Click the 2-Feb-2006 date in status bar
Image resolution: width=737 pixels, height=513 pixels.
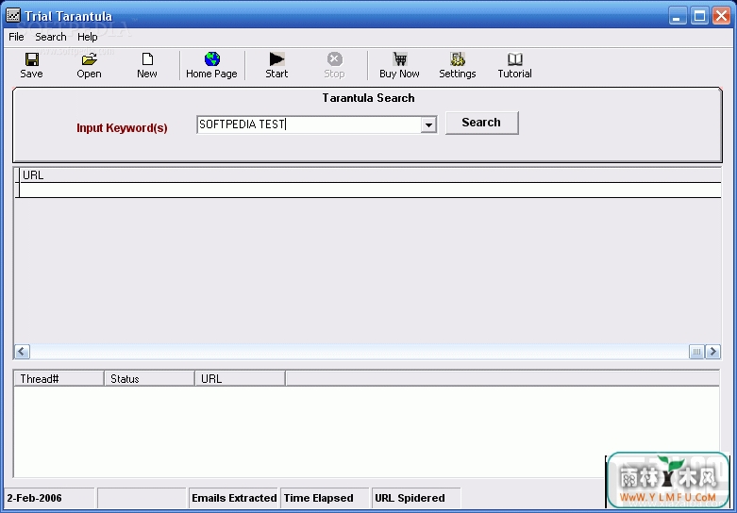(x=34, y=498)
